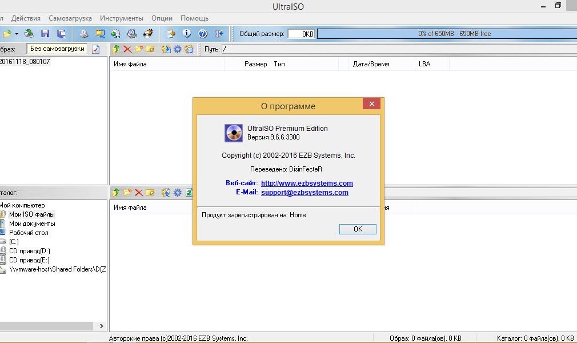
Task: Click OK in the О программе dialog
Action: click(x=358, y=229)
